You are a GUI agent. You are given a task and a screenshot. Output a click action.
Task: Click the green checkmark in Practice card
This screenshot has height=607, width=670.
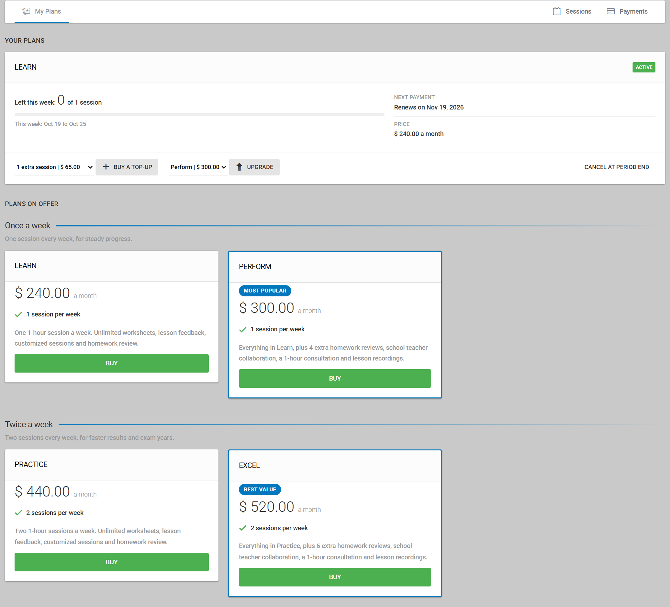pos(19,512)
